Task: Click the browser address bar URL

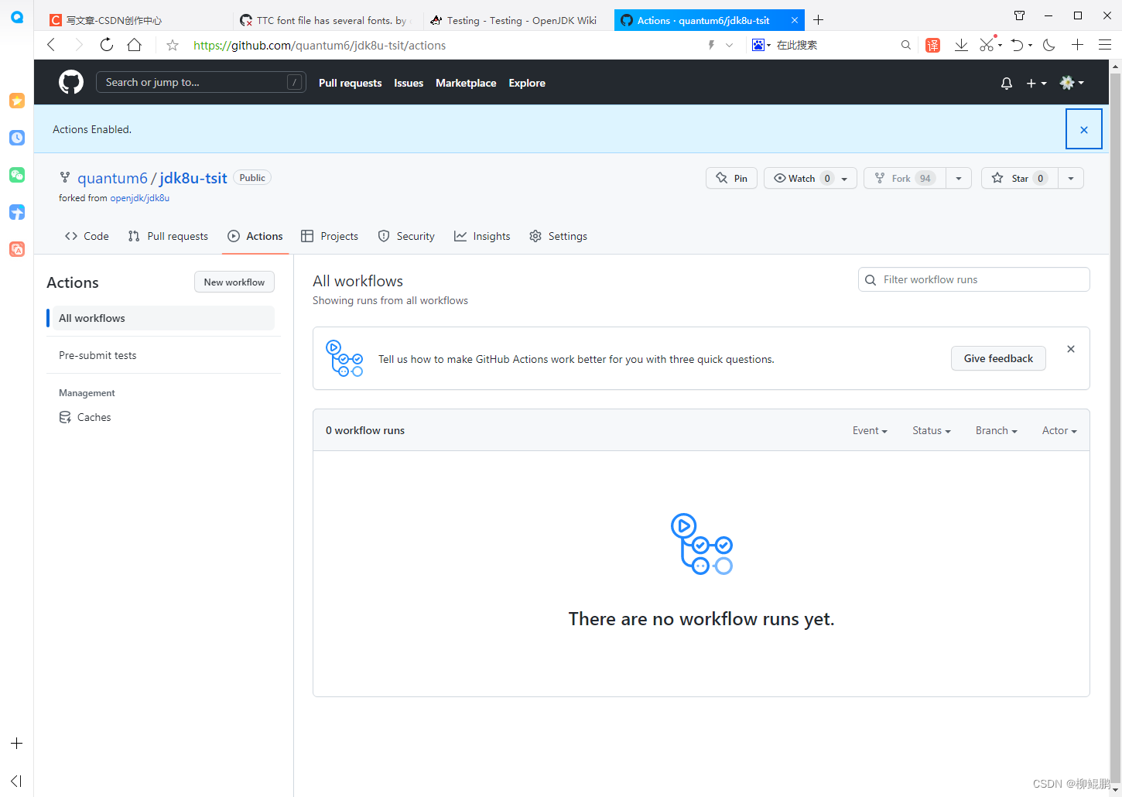Action: tap(320, 46)
